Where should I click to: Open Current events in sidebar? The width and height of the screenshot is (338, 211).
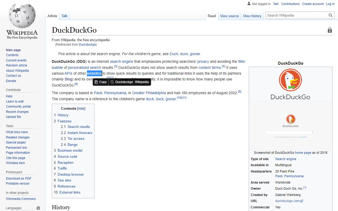click(16, 60)
